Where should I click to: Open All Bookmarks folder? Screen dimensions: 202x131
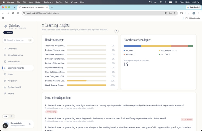coord(193,18)
